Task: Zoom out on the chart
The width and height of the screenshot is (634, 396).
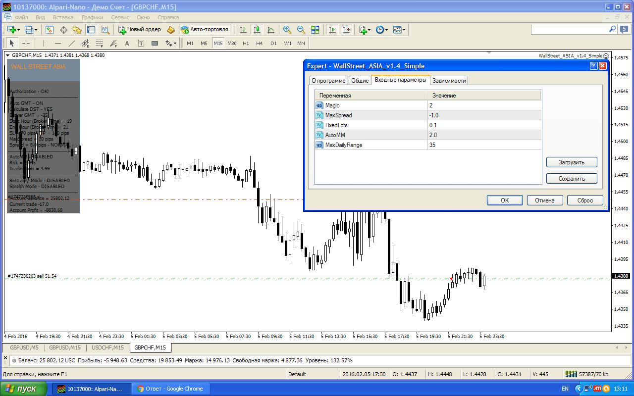Action: pyautogui.click(x=301, y=30)
